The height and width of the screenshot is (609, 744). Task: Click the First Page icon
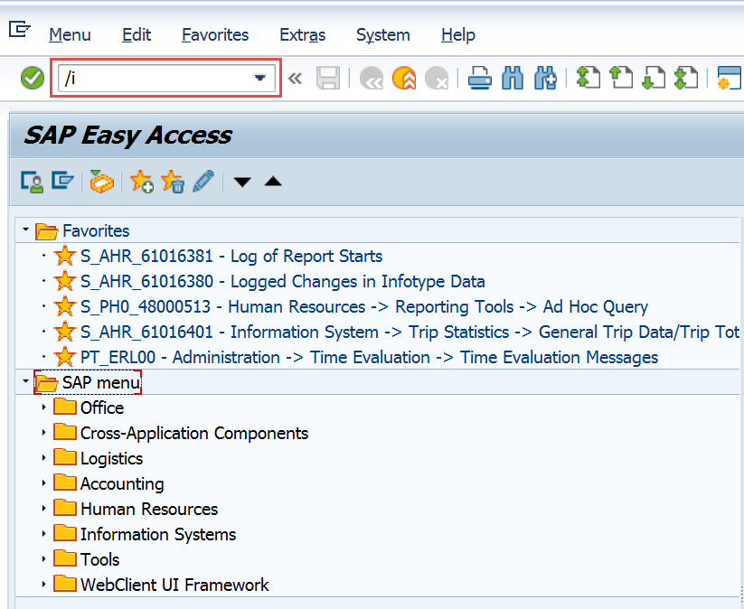click(x=589, y=78)
